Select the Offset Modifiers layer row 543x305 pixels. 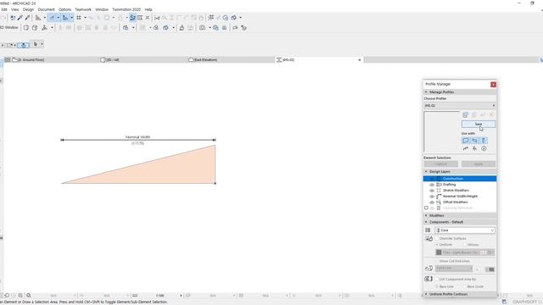click(x=460, y=202)
